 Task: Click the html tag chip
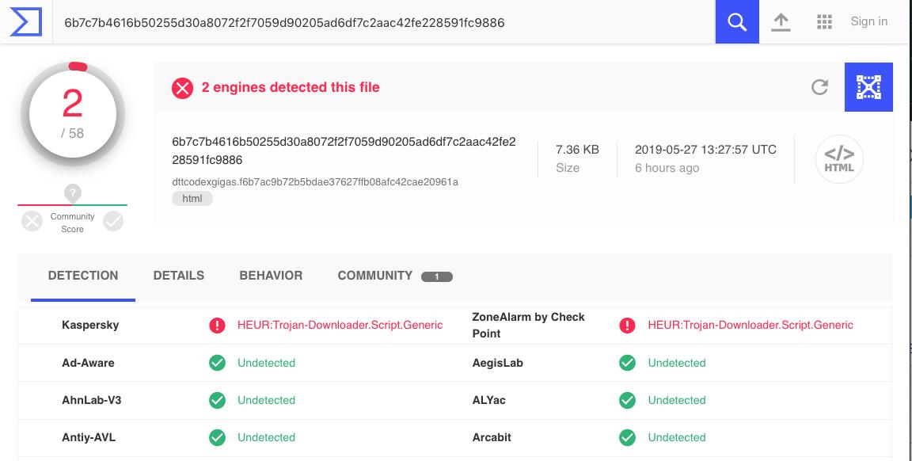click(192, 199)
